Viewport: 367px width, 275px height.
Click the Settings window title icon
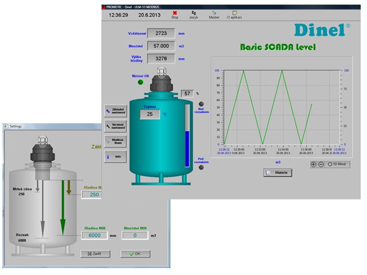(6, 126)
